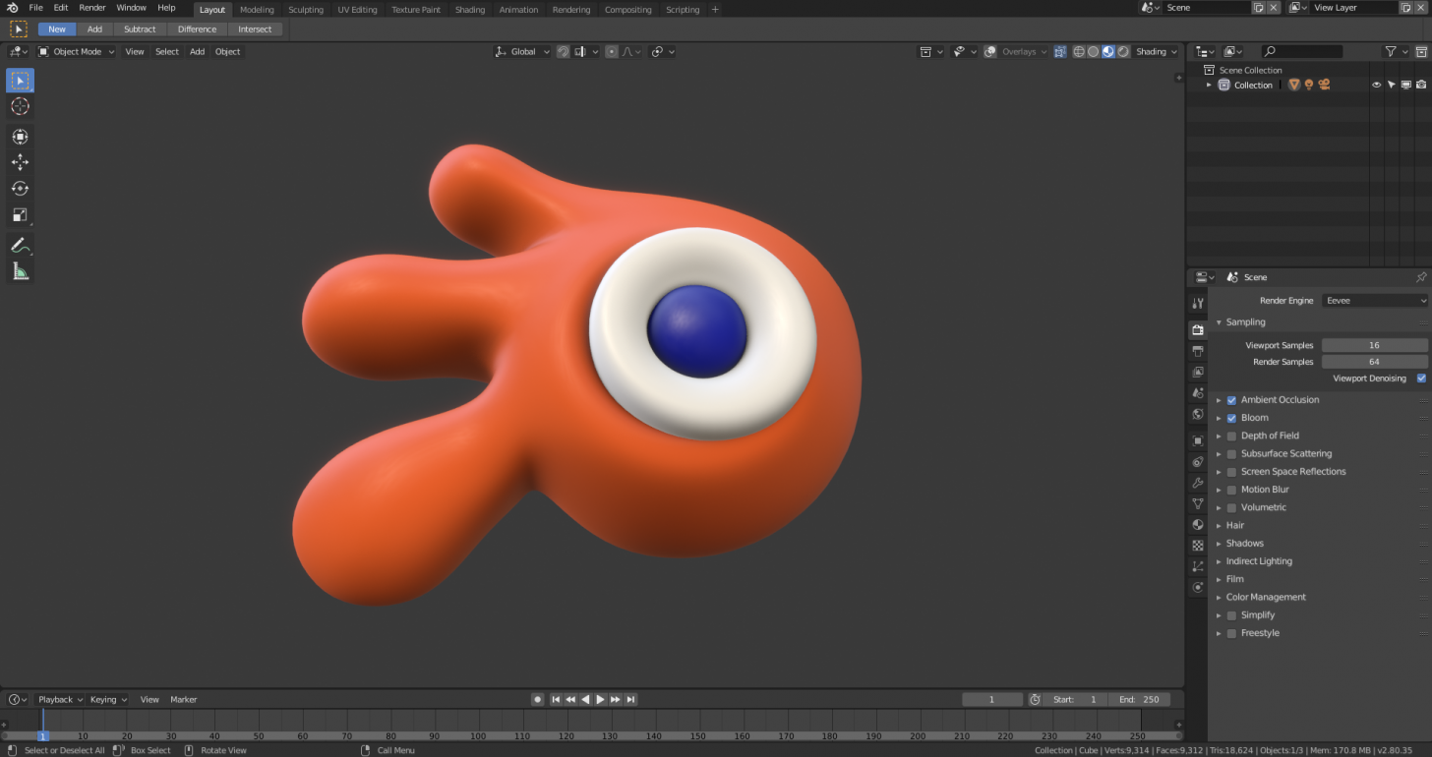
Task: Click the Add selection mode button
Action: point(94,29)
